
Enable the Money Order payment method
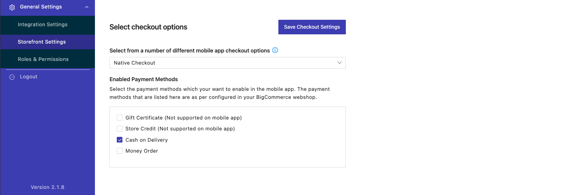pyautogui.click(x=120, y=151)
